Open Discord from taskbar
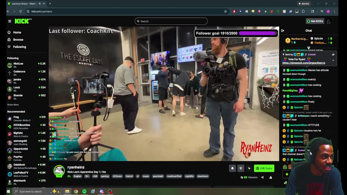 pyautogui.click(x=101, y=191)
